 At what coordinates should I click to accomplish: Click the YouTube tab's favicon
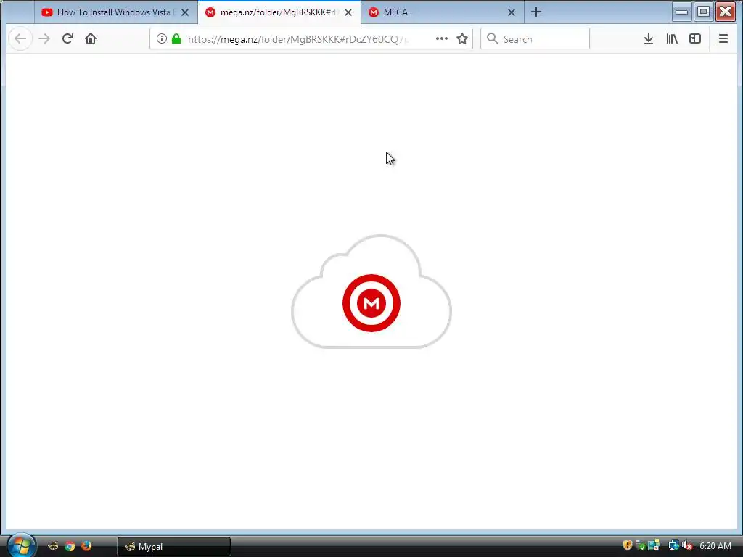[47, 12]
